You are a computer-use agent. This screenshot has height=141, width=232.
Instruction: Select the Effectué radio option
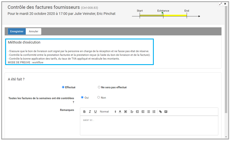[63, 87]
